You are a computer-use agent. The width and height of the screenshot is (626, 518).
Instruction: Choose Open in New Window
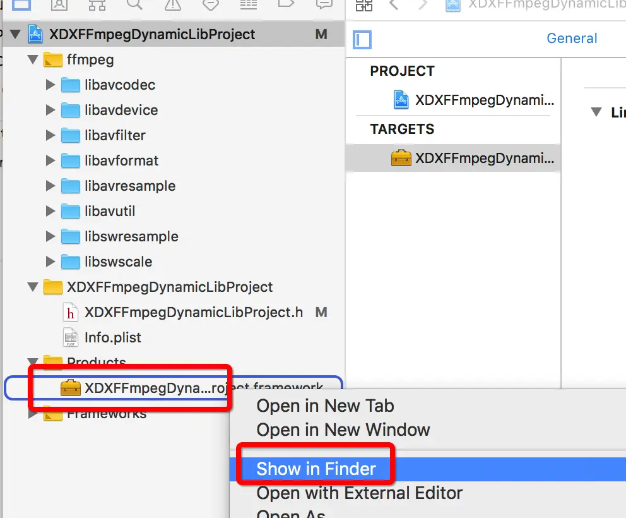pos(343,430)
